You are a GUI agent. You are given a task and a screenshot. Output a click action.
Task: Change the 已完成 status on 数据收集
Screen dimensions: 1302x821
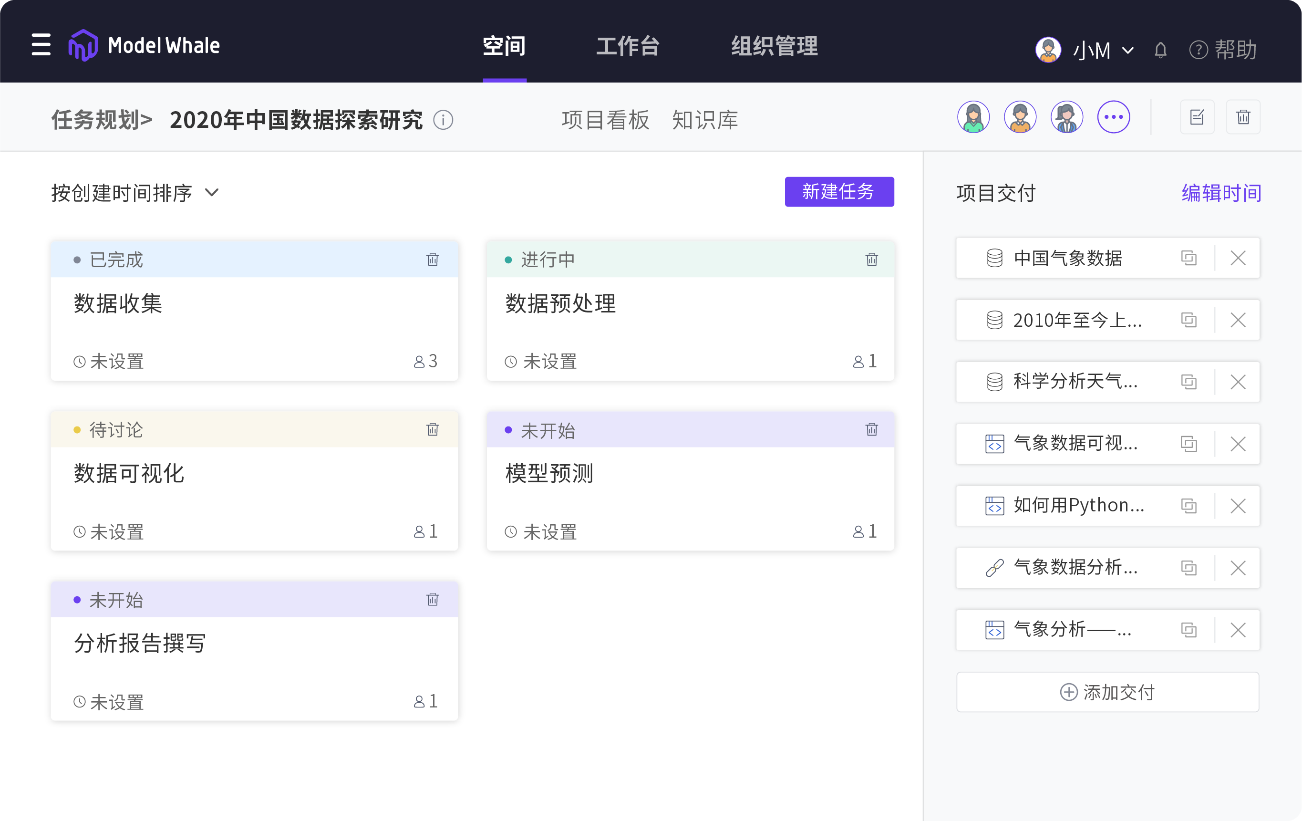click(108, 260)
